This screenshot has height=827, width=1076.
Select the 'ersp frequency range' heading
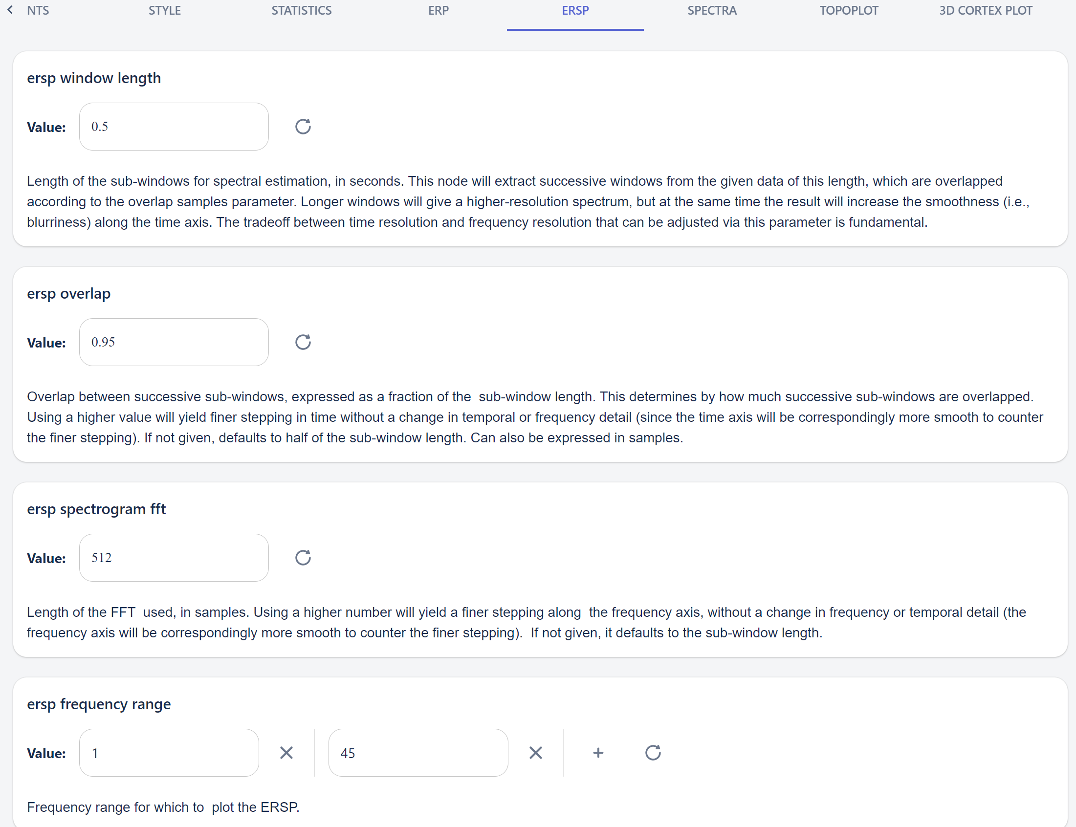(x=98, y=704)
